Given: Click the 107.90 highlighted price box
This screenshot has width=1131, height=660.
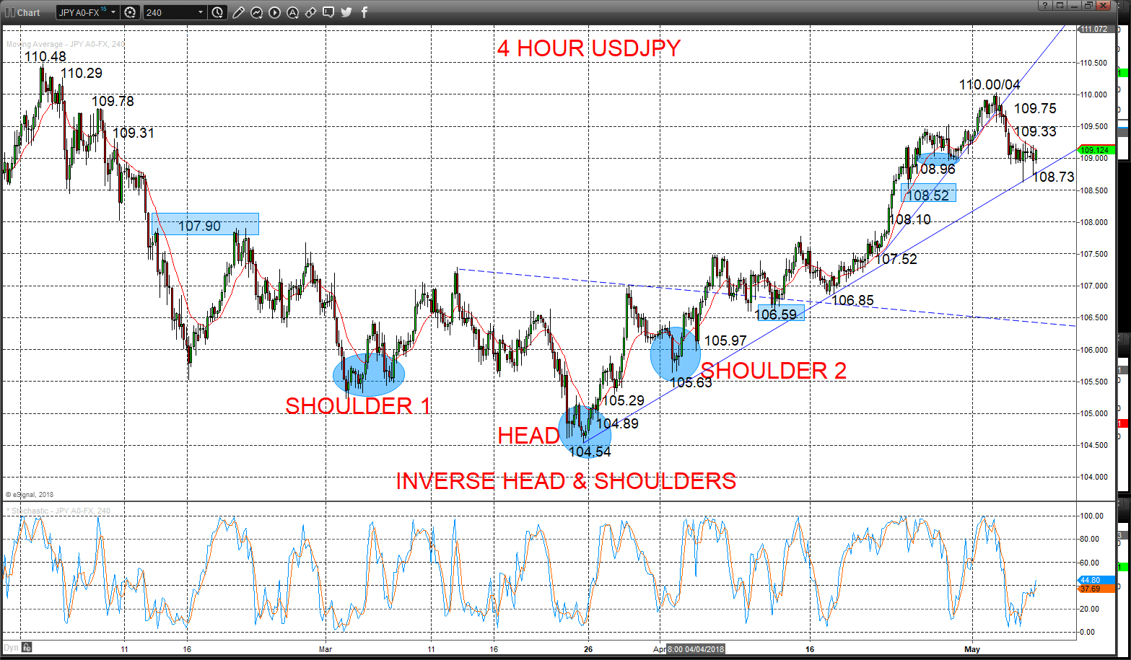Looking at the screenshot, I should click(205, 224).
